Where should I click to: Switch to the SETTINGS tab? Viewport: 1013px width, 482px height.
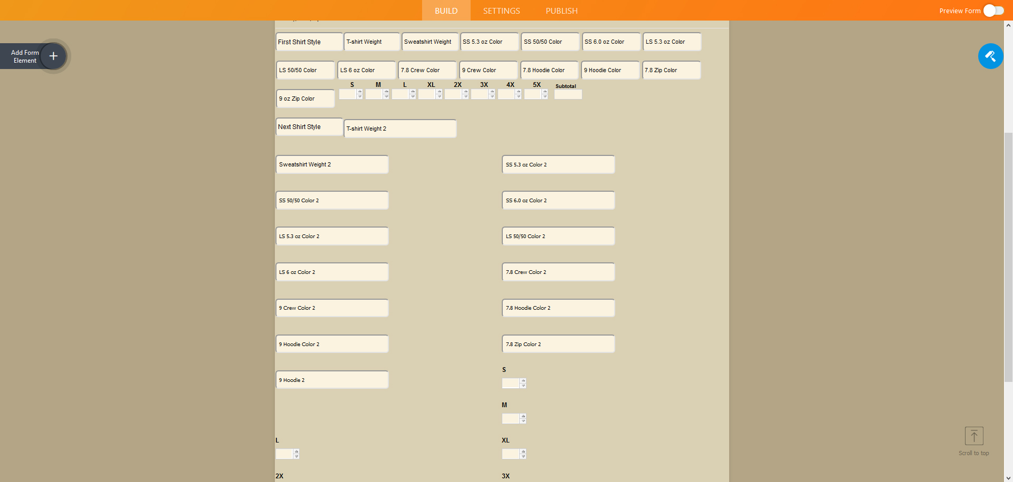(501, 11)
